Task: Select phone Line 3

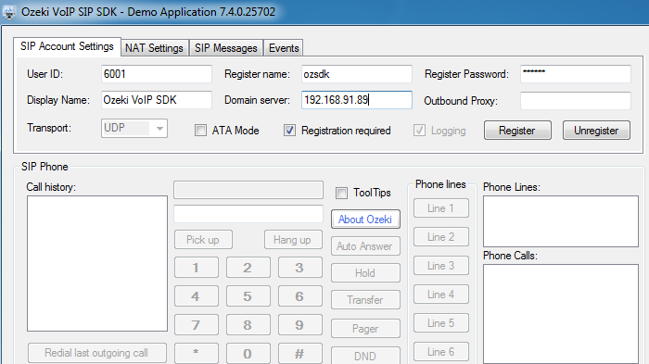Action: click(441, 266)
